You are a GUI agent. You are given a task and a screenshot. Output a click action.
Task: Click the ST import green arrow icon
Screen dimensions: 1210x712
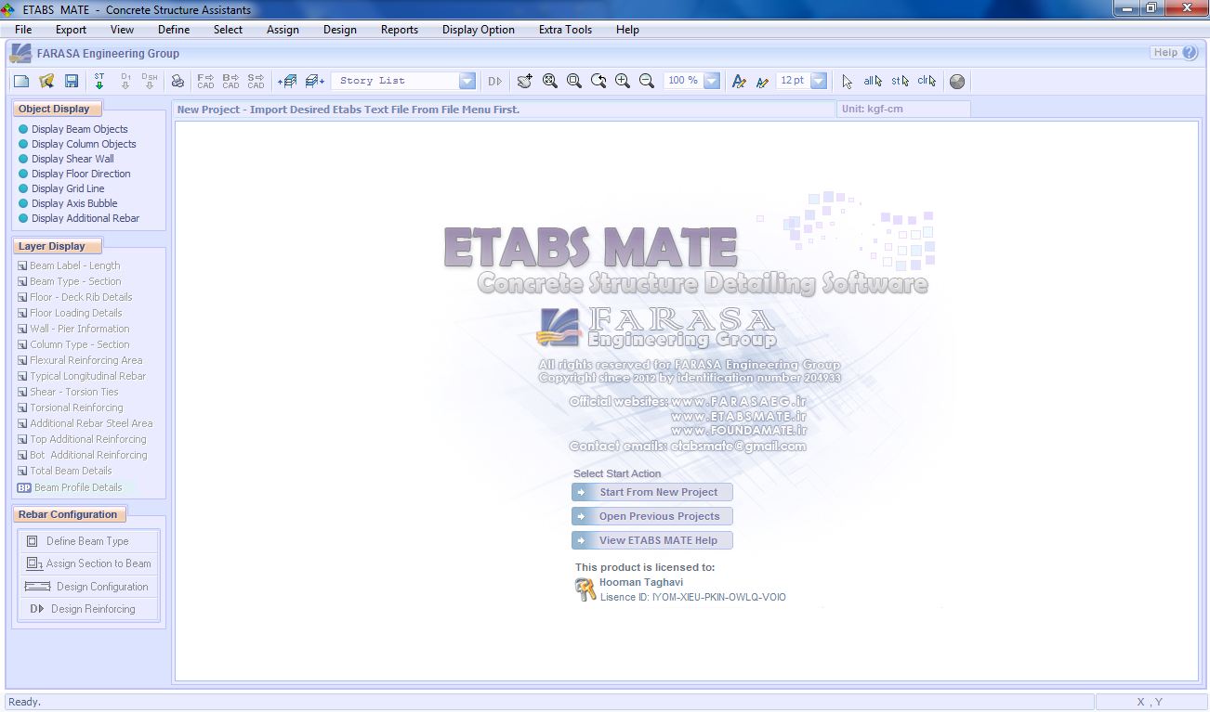click(99, 81)
